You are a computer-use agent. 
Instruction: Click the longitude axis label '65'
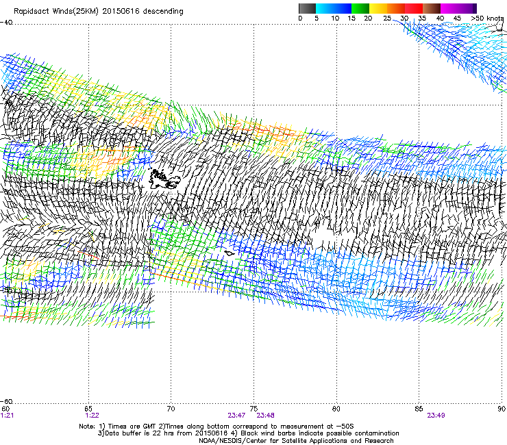pos(88,409)
